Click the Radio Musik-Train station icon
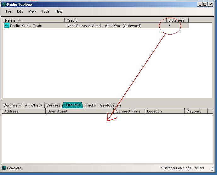Viewport: 217px width, 175px height. pyautogui.click(x=7, y=26)
